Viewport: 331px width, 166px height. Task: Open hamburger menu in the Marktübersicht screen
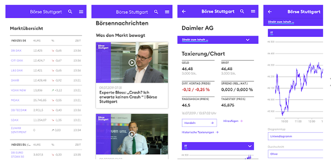point(81,12)
